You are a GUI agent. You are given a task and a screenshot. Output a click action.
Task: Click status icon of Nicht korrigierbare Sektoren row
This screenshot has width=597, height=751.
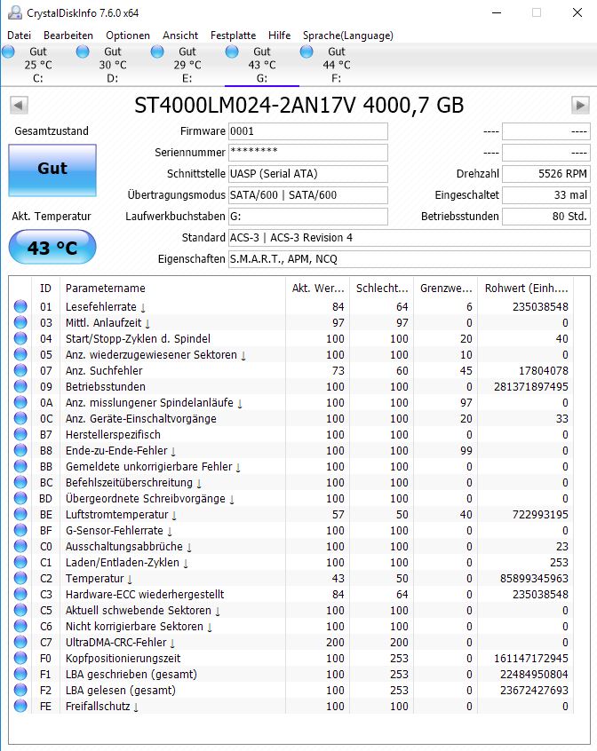point(20,626)
